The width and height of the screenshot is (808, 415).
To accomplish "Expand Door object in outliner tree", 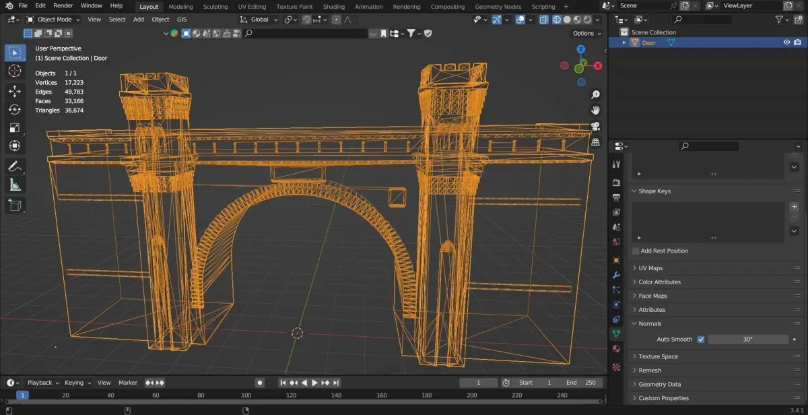I will click(x=624, y=42).
